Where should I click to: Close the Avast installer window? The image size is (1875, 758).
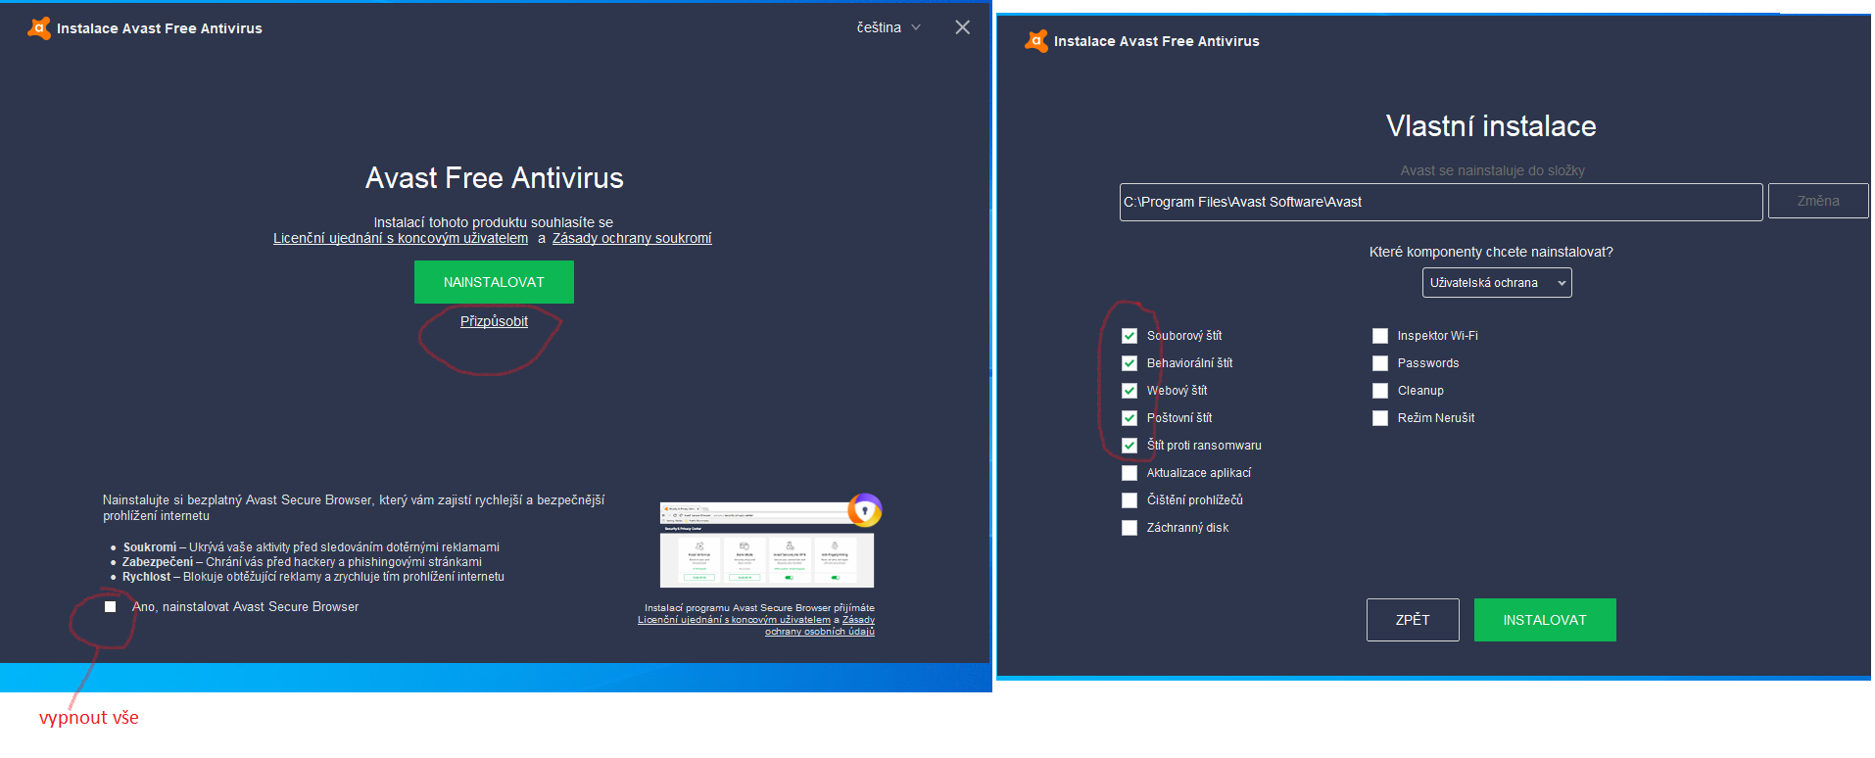(x=962, y=27)
